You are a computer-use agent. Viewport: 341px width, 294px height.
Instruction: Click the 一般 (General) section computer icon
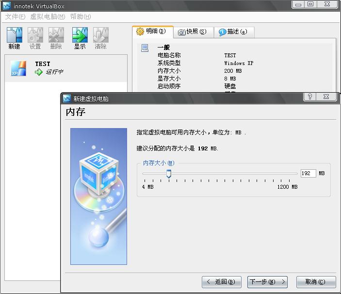pyautogui.click(x=145, y=48)
